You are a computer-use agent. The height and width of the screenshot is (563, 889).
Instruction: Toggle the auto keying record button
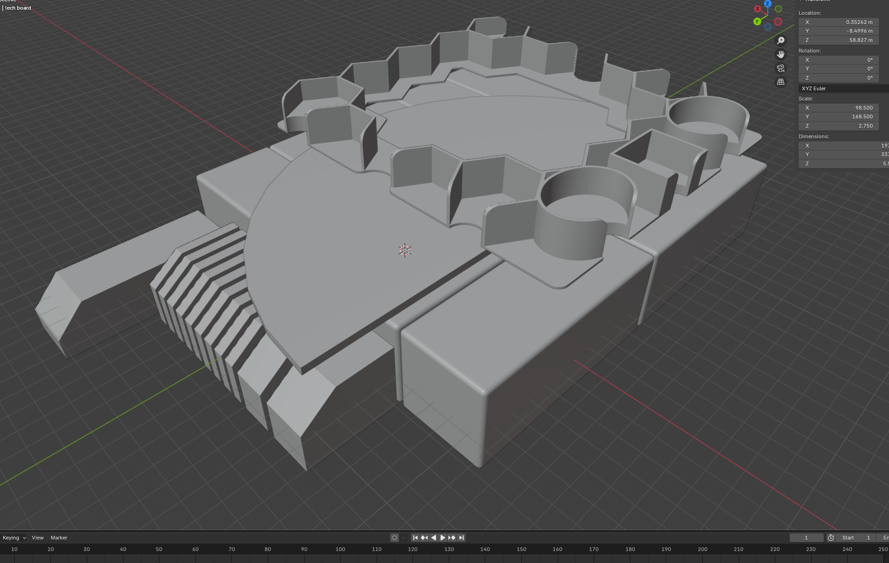394,538
